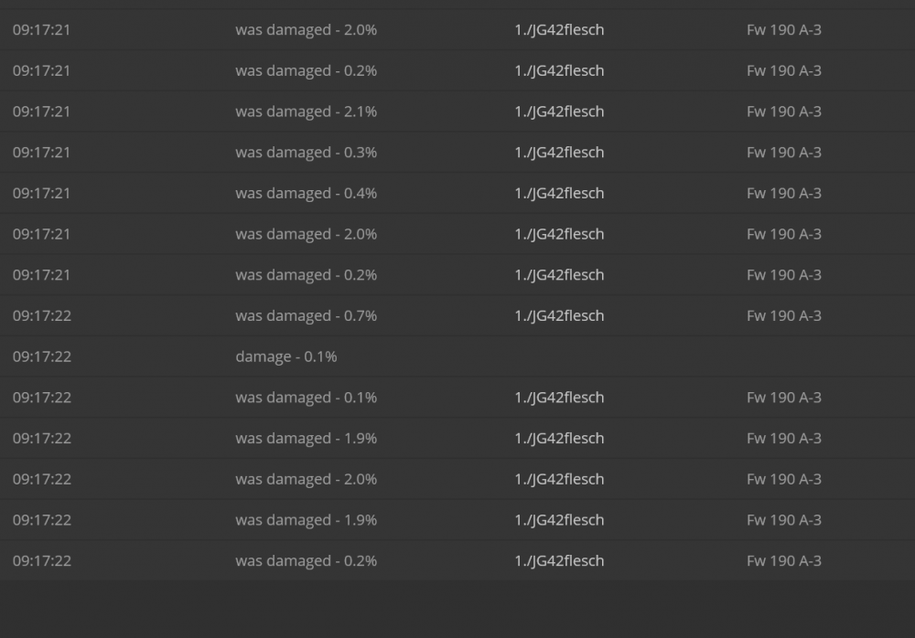Click the 'was damaged - 0.4%' event entry

(306, 193)
